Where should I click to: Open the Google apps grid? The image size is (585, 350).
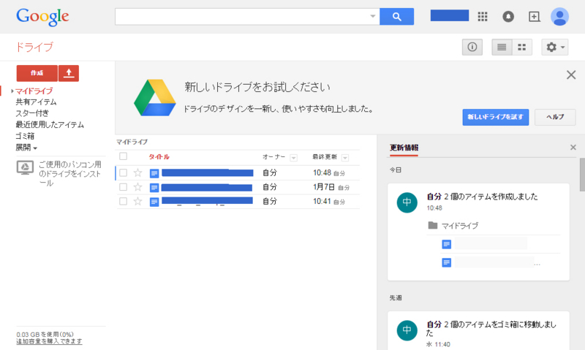pyautogui.click(x=483, y=16)
